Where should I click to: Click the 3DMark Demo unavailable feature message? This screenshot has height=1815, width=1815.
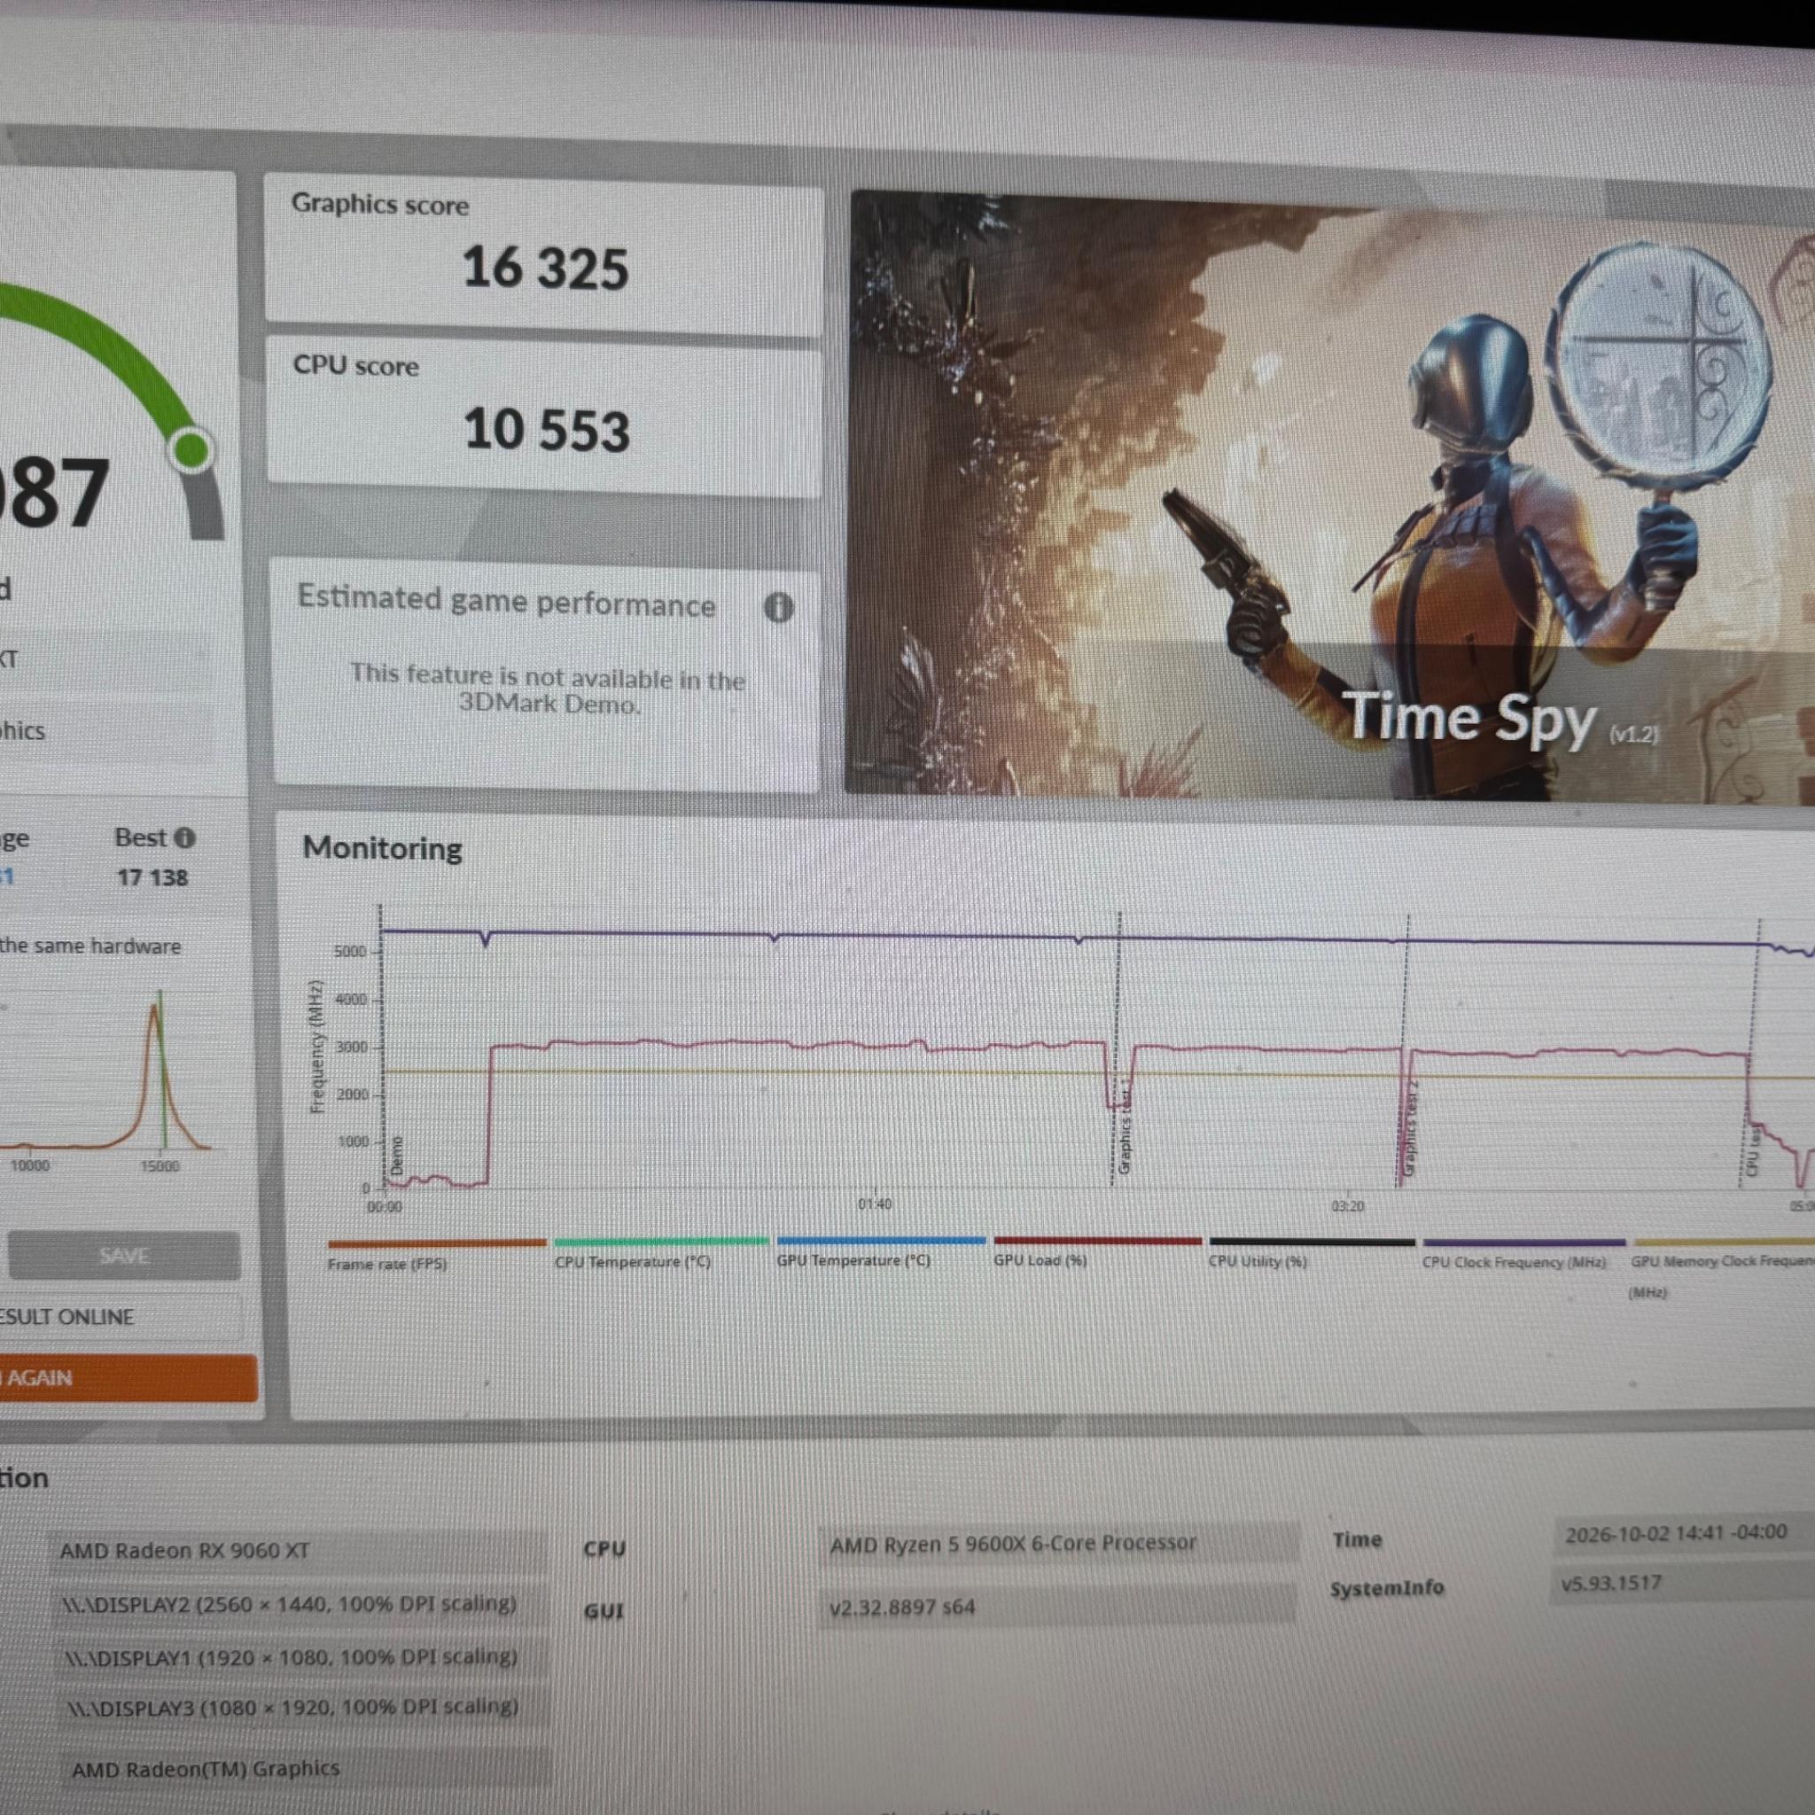(x=548, y=689)
